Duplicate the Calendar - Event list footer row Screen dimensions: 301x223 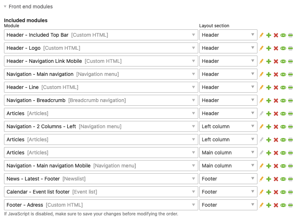(x=269, y=192)
